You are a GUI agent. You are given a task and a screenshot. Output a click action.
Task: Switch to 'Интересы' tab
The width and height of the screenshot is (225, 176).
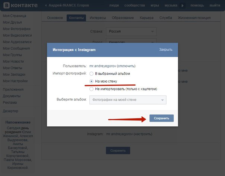(98, 18)
